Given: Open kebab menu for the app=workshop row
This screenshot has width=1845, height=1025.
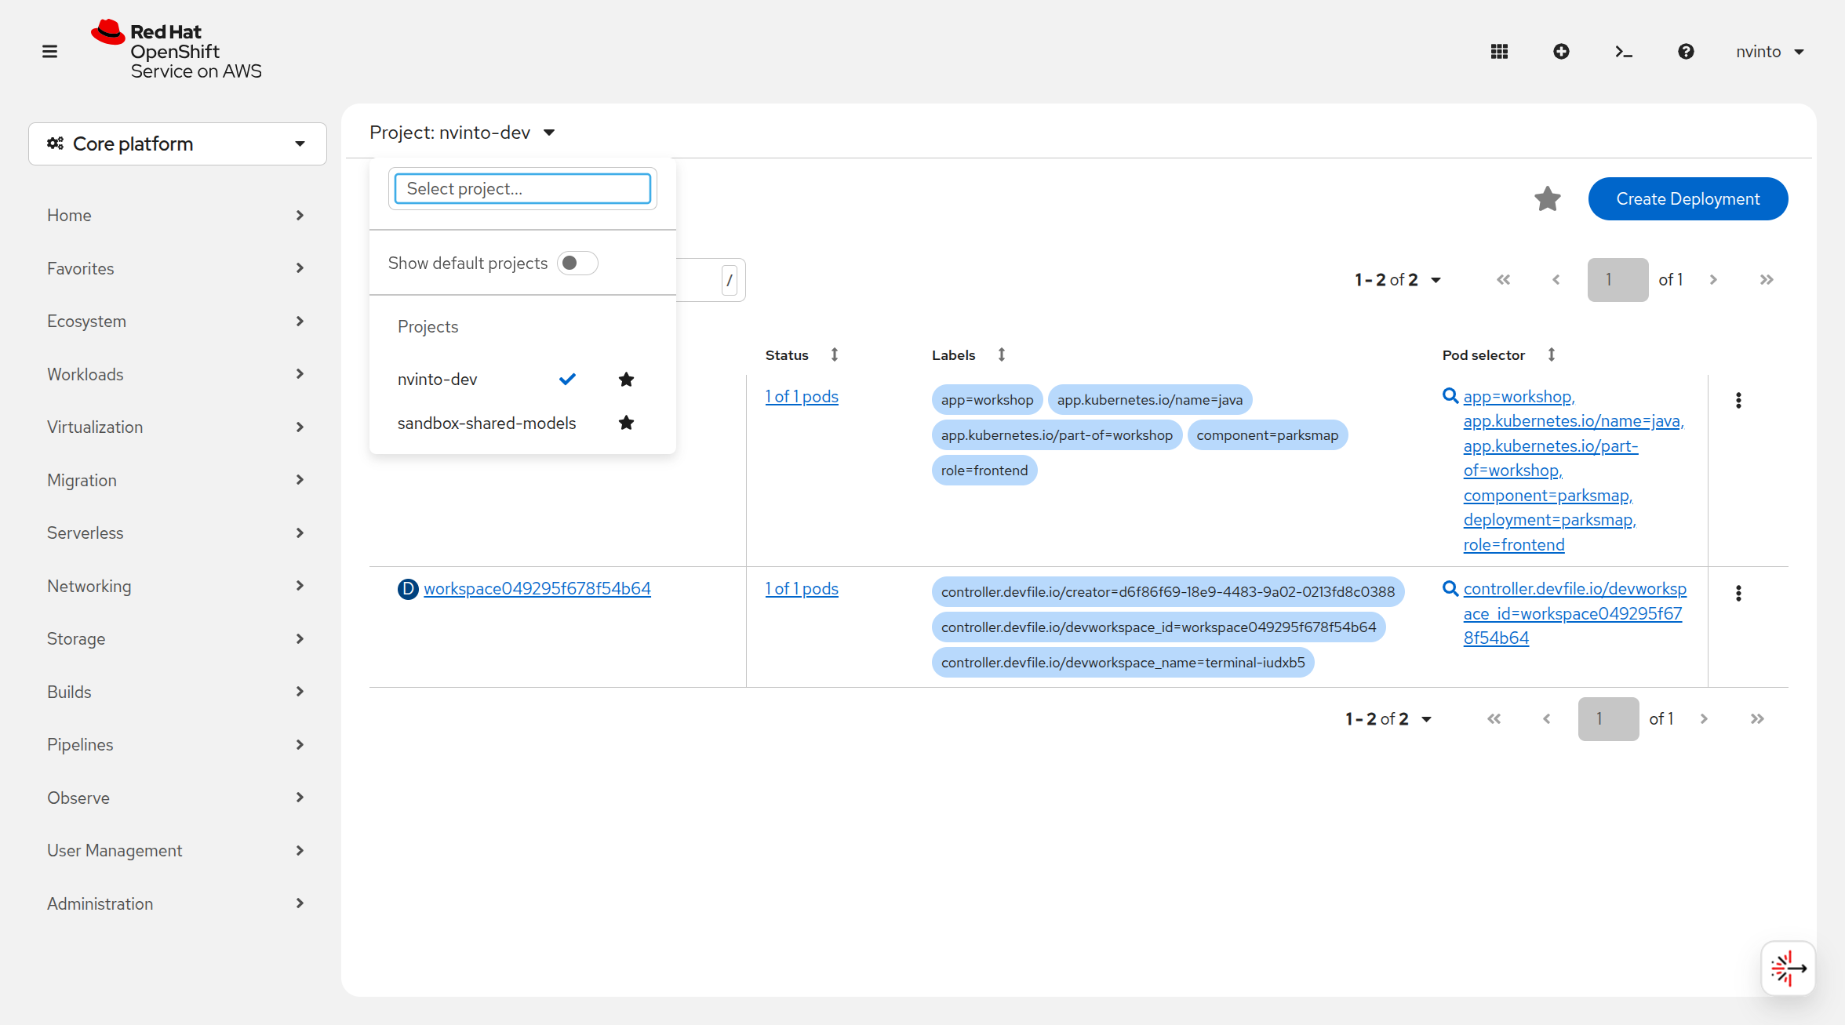Looking at the screenshot, I should (1738, 401).
